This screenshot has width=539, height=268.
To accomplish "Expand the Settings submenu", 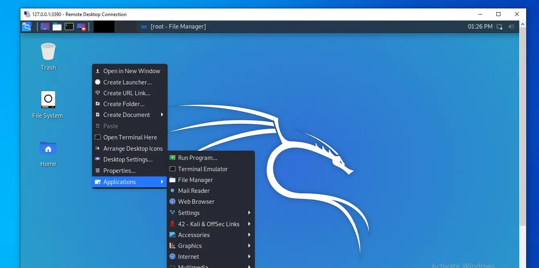I will click(x=189, y=213).
